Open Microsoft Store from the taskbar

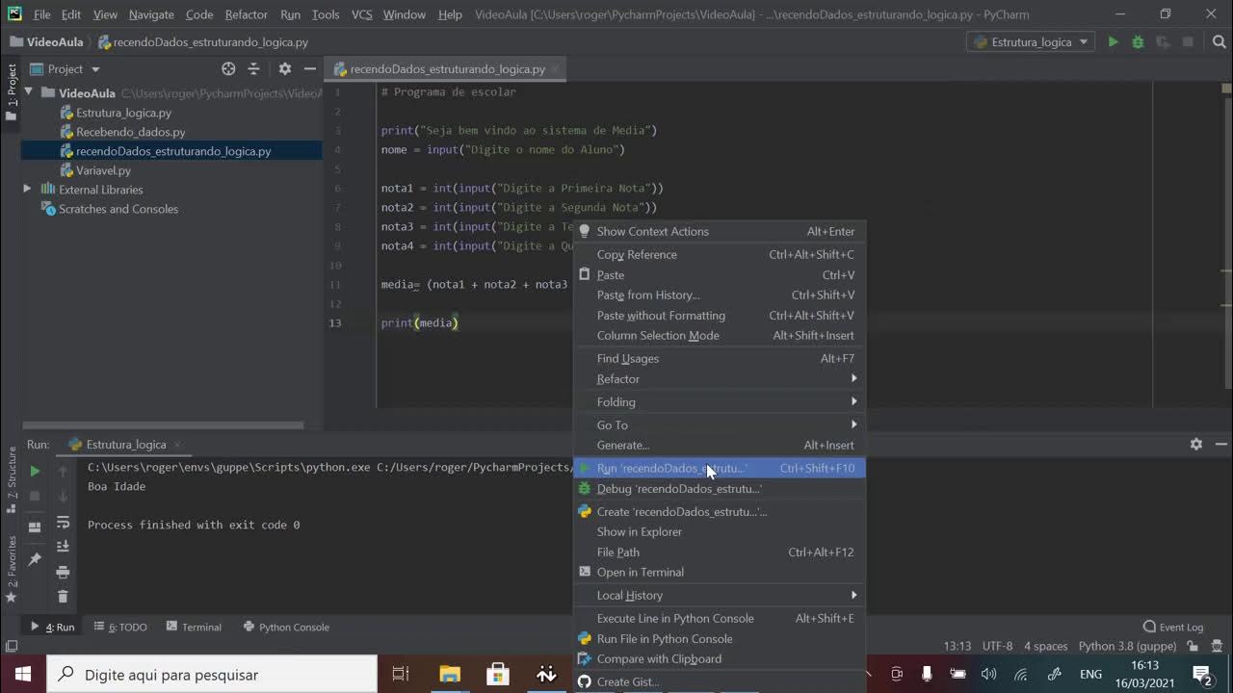pyautogui.click(x=498, y=675)
